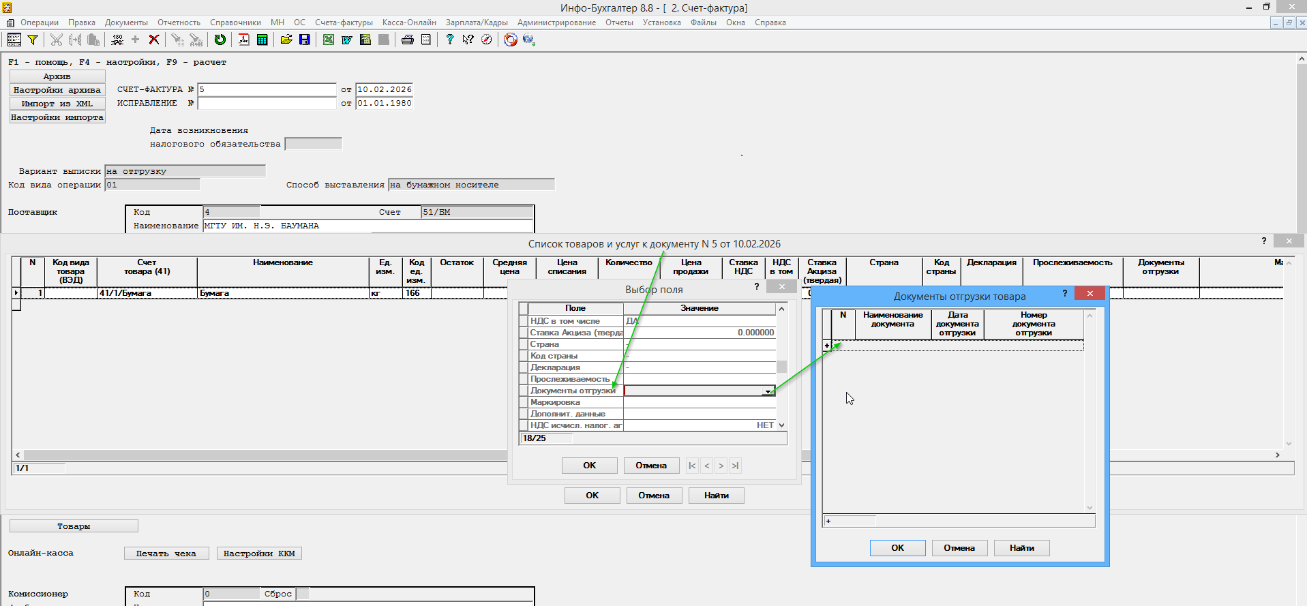The image size is (1307, 606).
Task: Click Печать чека button
Action: pyautogui.click(x=166, y=554)
